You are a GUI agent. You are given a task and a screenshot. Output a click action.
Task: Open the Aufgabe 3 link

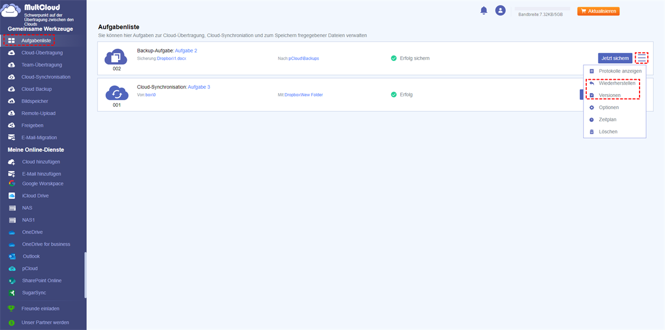(199, 87)
